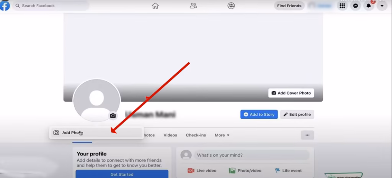
Task: Select the Add Photo menu option
Action: pyautogui.click(x=96, y=133)
